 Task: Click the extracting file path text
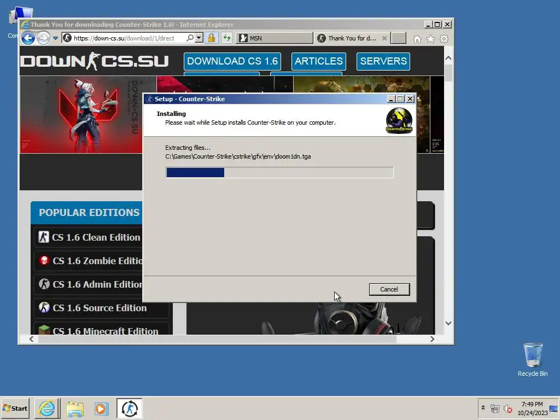(238, 156)
